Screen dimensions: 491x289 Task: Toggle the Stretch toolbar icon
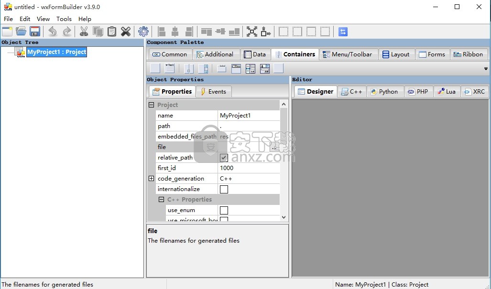(265, 32)
